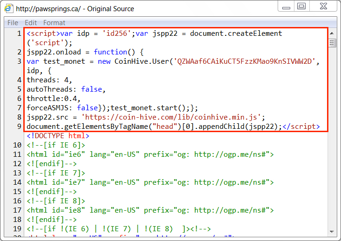Click the vertical scrollbar thumb
This screenshot has width=341, height=241.
click(332, 43)
